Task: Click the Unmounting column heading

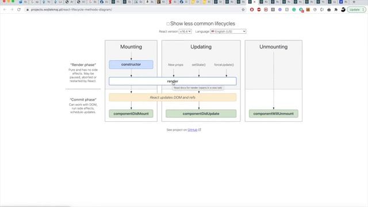Action: coord(274,47)
